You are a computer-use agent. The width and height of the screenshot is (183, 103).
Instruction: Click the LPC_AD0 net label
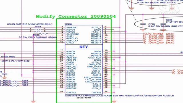point(158,43)
